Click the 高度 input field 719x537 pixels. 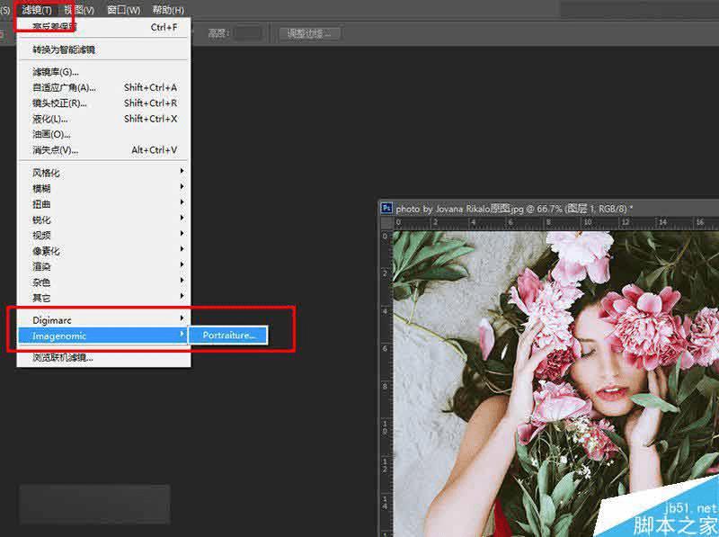click(247, 33)
